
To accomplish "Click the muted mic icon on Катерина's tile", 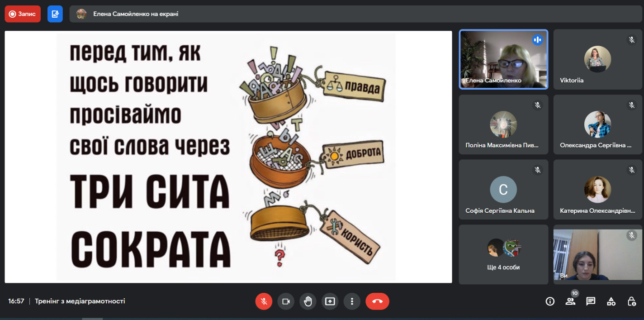I will [x=632, y=170].
